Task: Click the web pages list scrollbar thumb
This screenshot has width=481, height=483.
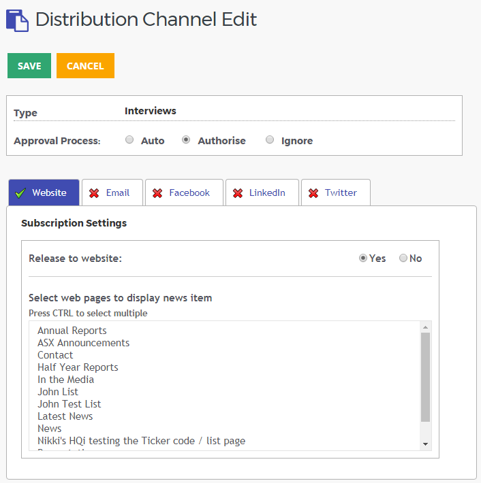Action: pyautogui.click(x=425, y=377)
